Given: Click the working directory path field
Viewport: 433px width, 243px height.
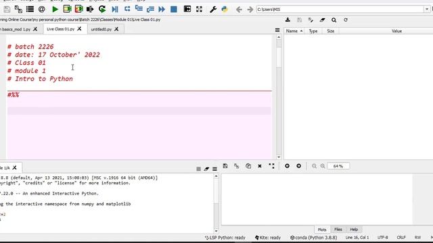Looking at the screenshot, I should (340, 9).
